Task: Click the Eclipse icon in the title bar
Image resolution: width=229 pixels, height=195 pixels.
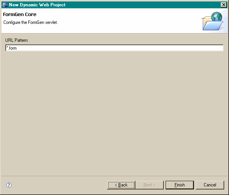Action: pos(5,5)
